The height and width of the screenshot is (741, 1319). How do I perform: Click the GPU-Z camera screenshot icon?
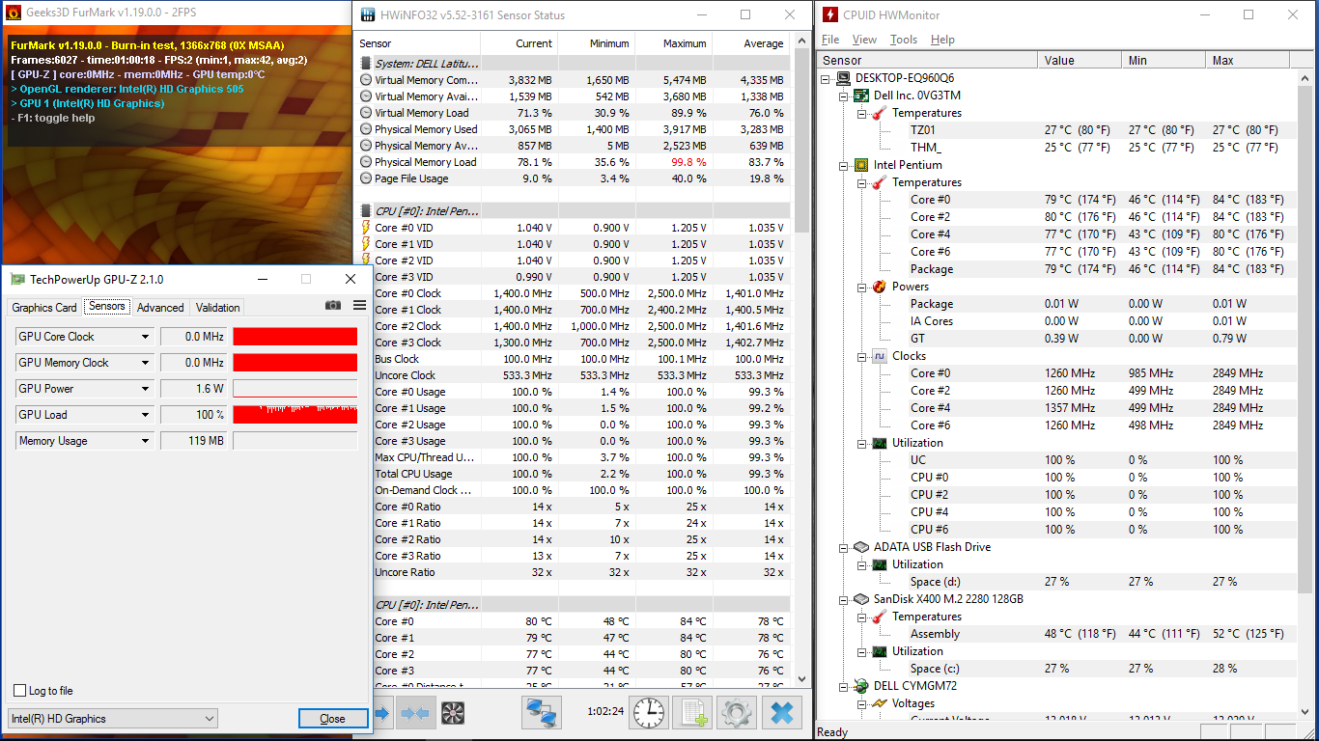coord(333,306)
